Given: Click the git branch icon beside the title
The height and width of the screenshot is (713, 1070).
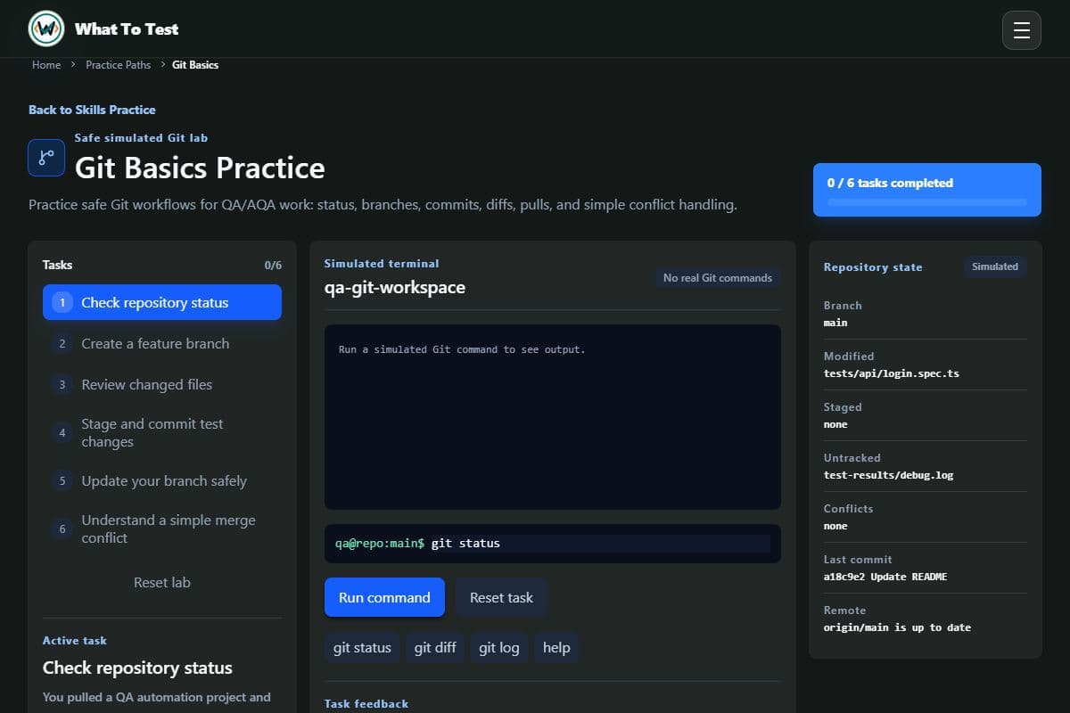Looking at the screenshot, I should click(x=46, y=157).
